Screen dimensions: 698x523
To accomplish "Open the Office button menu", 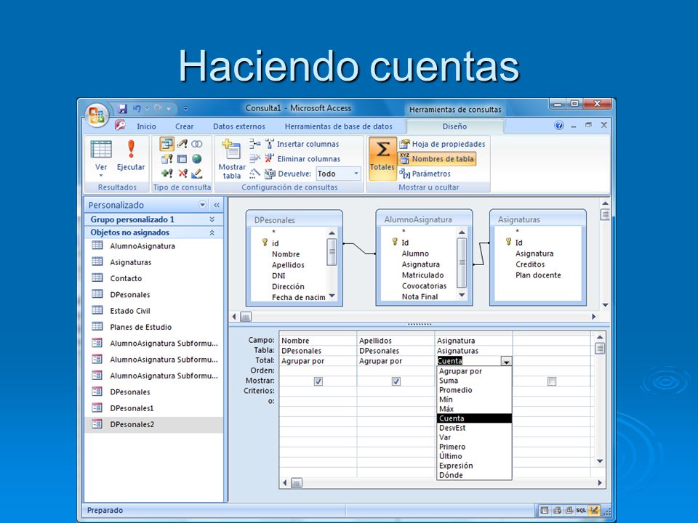I will coord(97,115).
